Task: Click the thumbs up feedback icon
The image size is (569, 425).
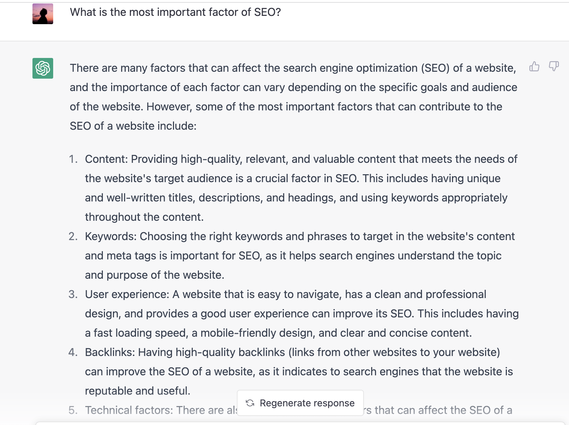Action: (x=534, y=66)
